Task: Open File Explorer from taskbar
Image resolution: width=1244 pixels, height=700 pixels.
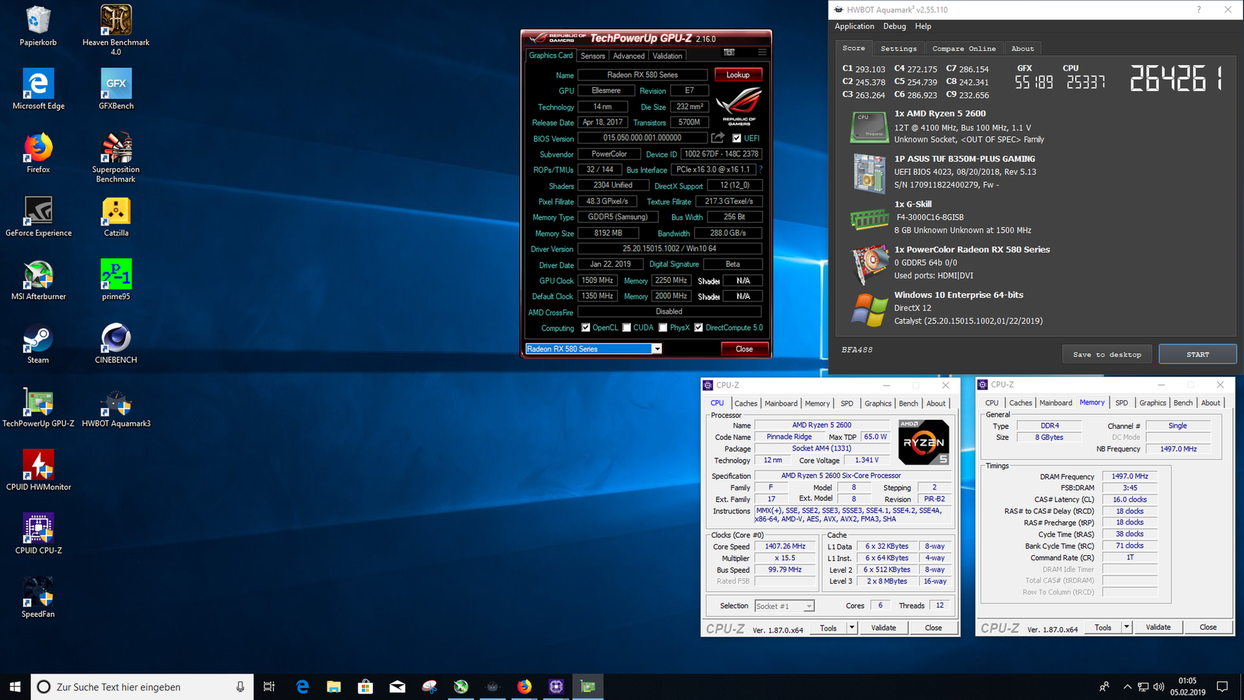Action: pyautogui.click(x=334, y=686)
